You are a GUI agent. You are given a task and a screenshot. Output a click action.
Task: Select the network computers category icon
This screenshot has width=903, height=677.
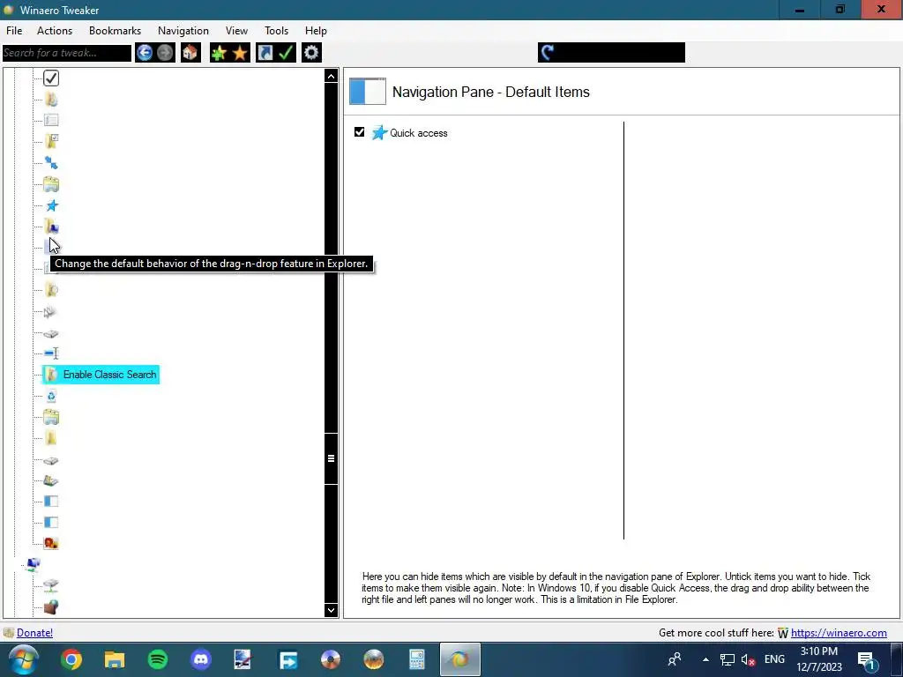coord(33,564)
